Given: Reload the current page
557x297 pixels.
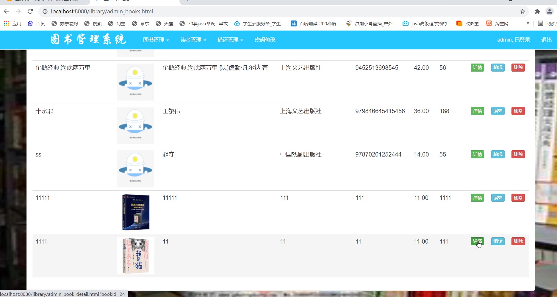Looking at the screenshot, I should tap(30, 11).
